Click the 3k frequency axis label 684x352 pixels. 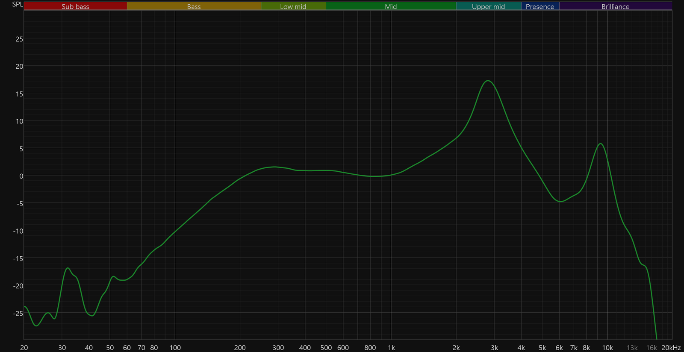point(494,348)
